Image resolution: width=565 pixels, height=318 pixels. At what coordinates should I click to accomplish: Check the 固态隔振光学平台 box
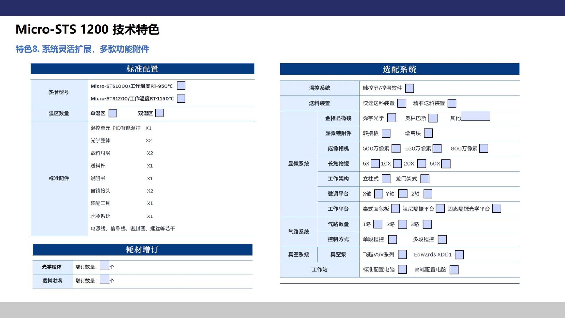click(496, 208)
